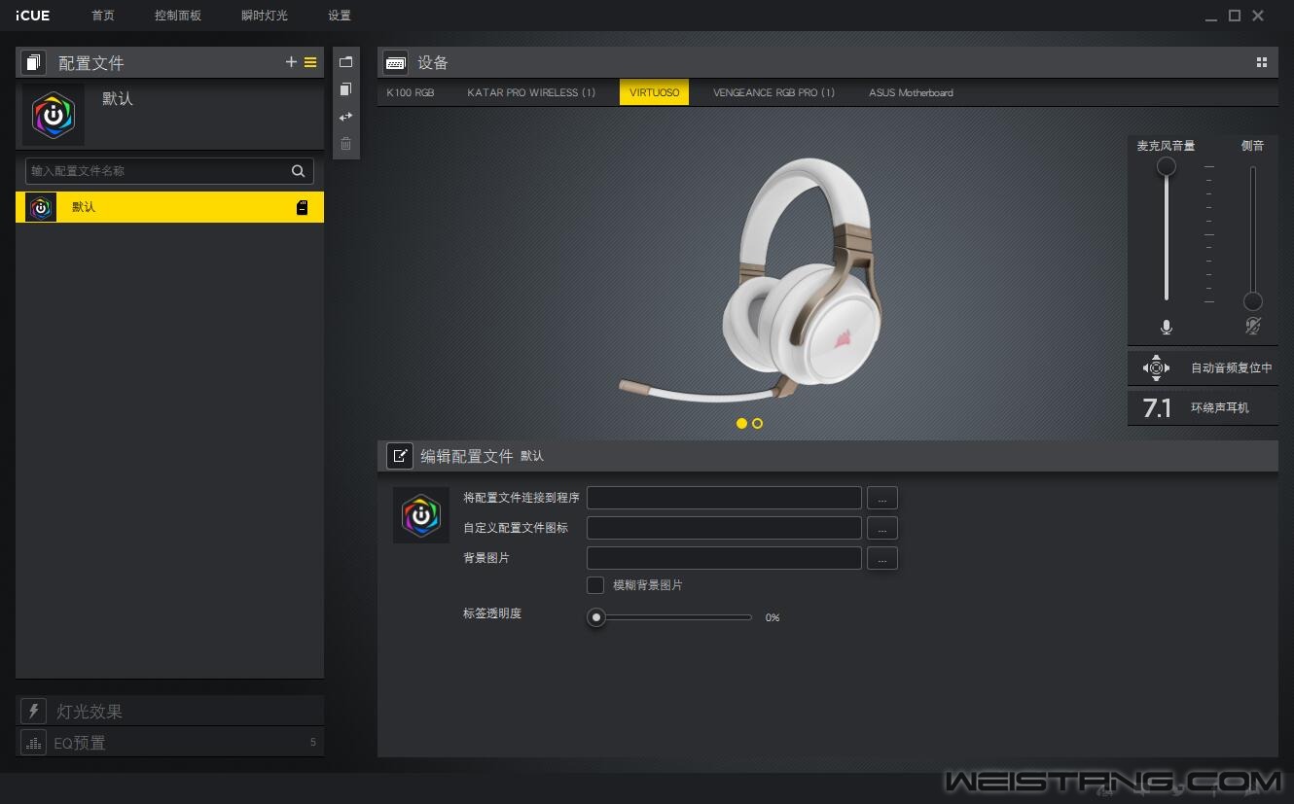Select the VIRTUOSO device tab
Screen dimensions: 1294x804
tap(654, 92)
